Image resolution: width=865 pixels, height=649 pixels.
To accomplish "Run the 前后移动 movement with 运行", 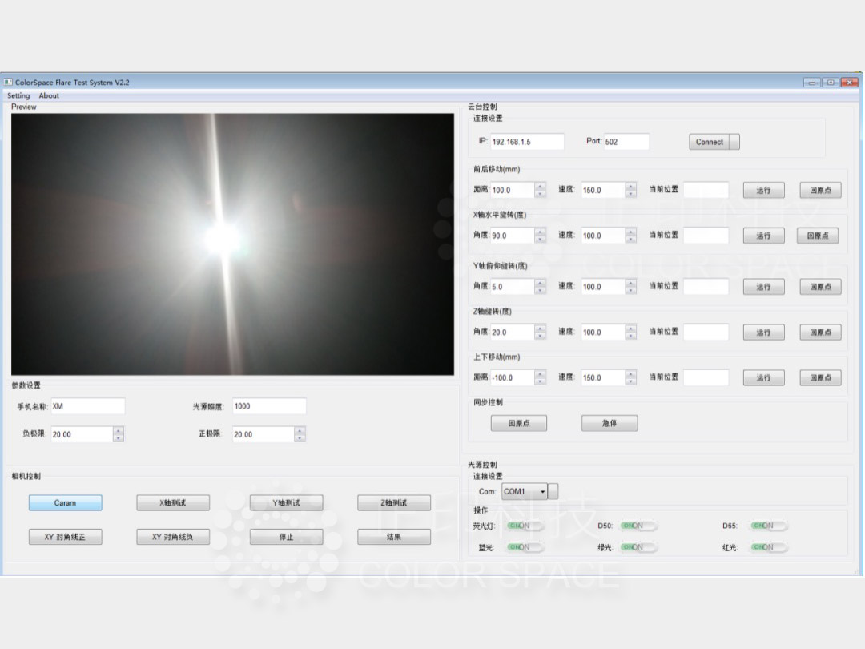I will pos(763,190).
